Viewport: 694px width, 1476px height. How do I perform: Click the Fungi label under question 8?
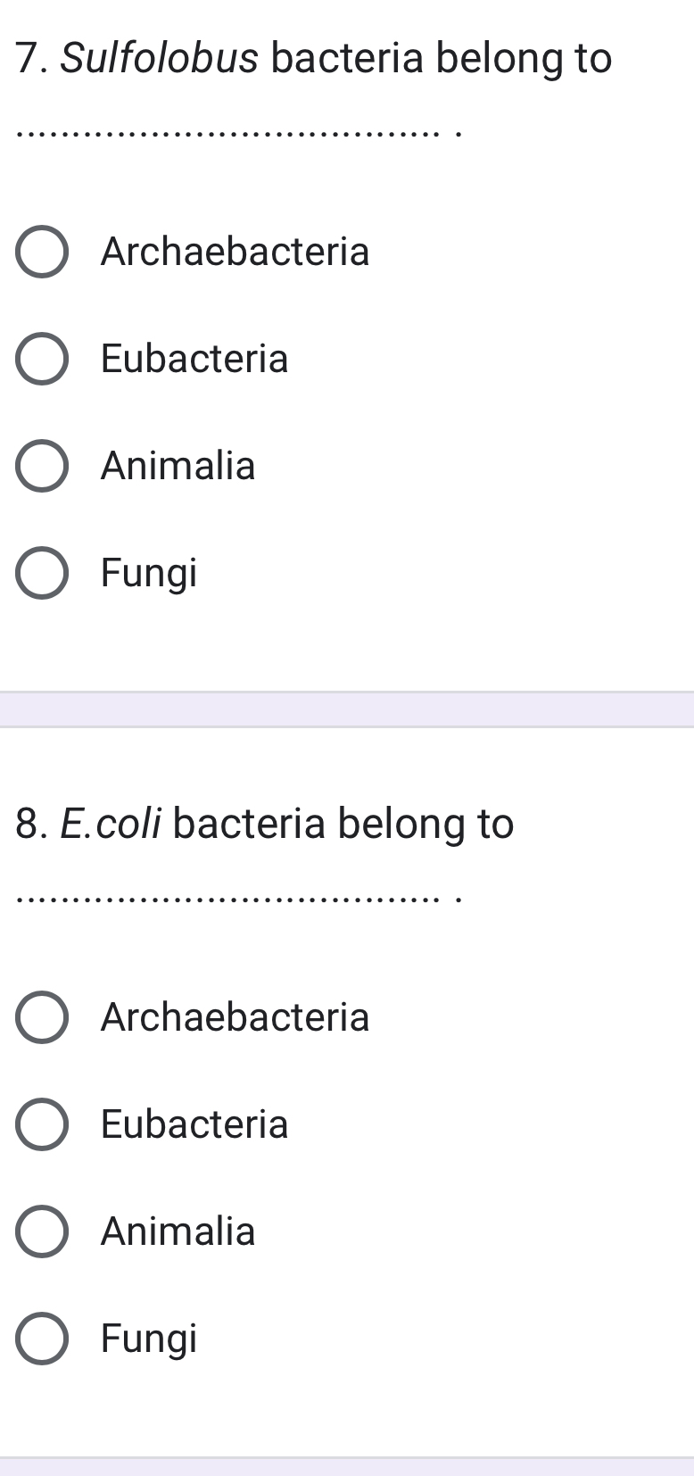pos(149,1338)
